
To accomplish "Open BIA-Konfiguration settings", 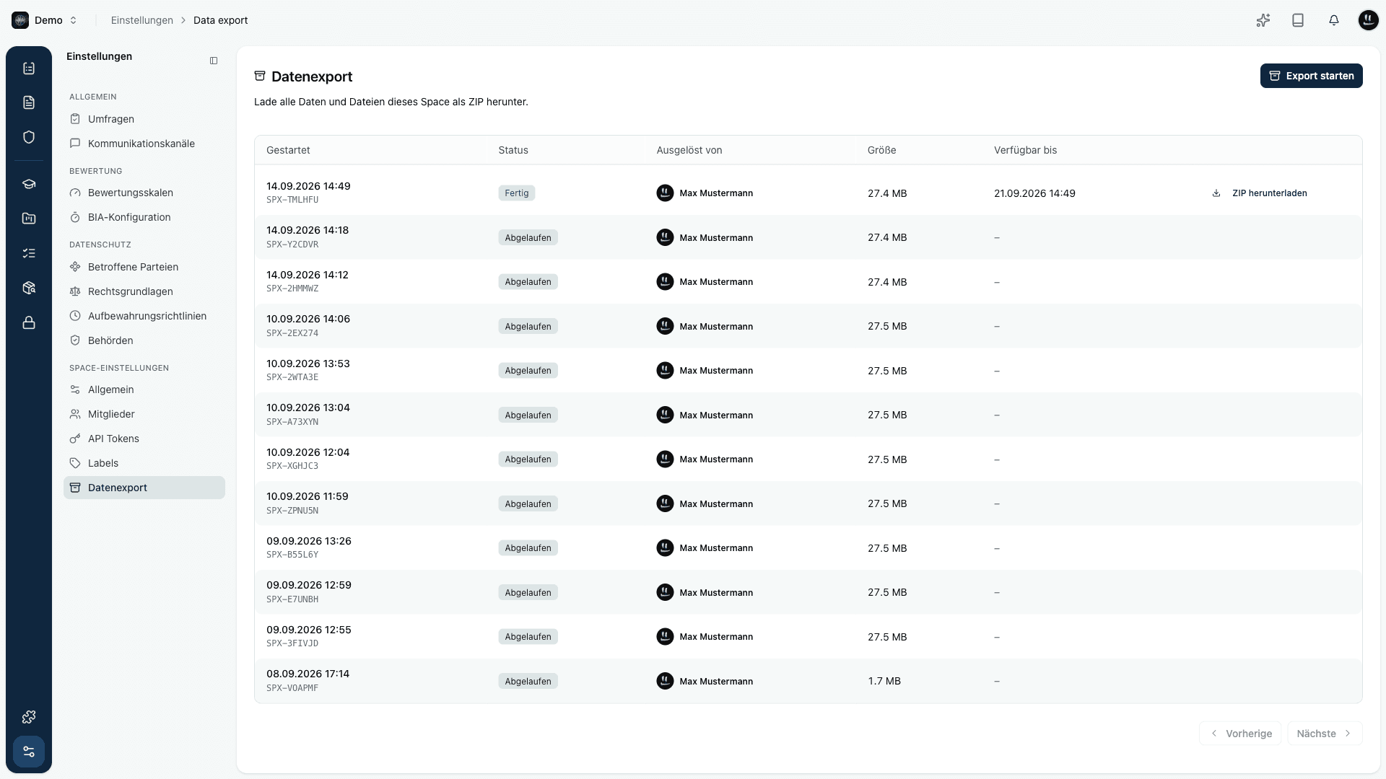I will (144, 217).
